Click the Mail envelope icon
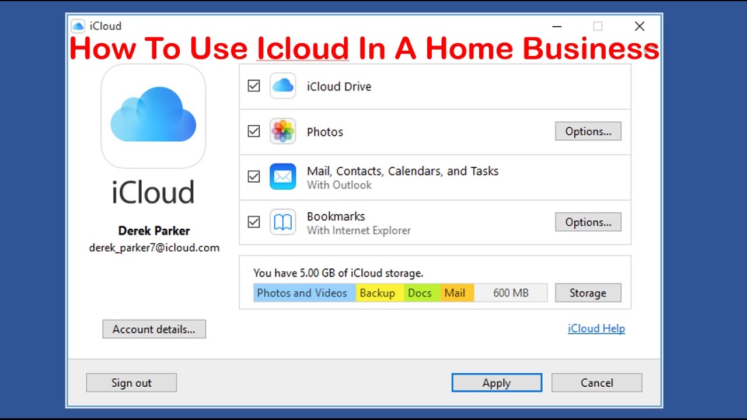747x420 pixels. point(282,177)
